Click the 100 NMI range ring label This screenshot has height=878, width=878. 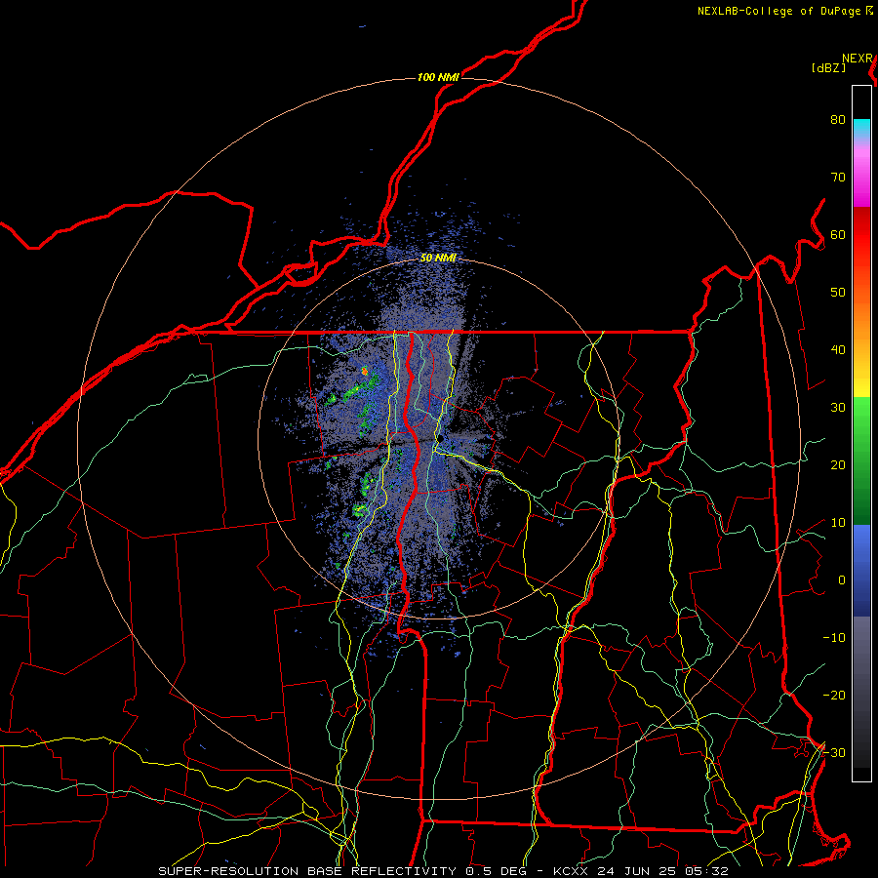pos(438,77)
